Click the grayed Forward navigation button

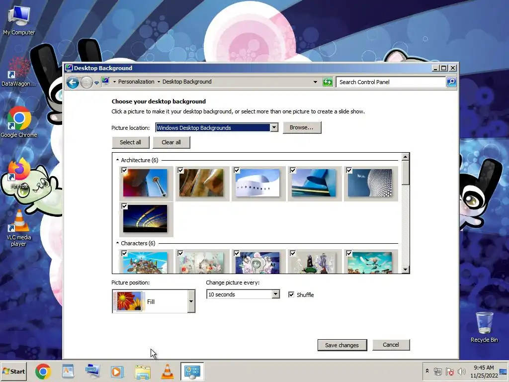(x=86, y=83)
